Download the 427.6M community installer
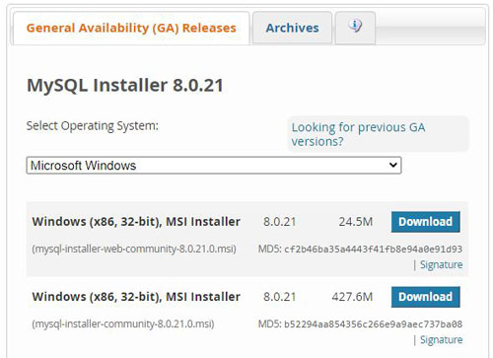 (425, 297)
